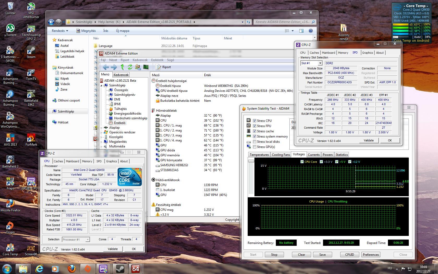The height and width of the screenshot is (274, 438).
Task: Open the Asszony zenéje desktop folder
Action: (x=344, y=32)
